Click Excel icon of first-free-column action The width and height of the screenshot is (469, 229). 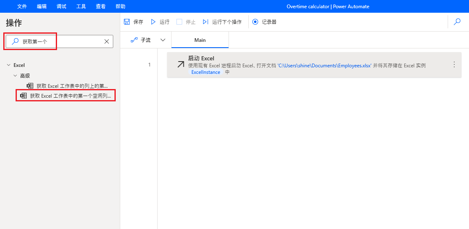tap(23, 96)
